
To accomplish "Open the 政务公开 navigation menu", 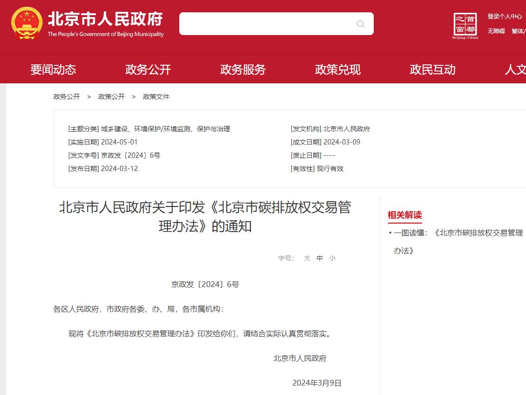I will [x=148, y=70].
